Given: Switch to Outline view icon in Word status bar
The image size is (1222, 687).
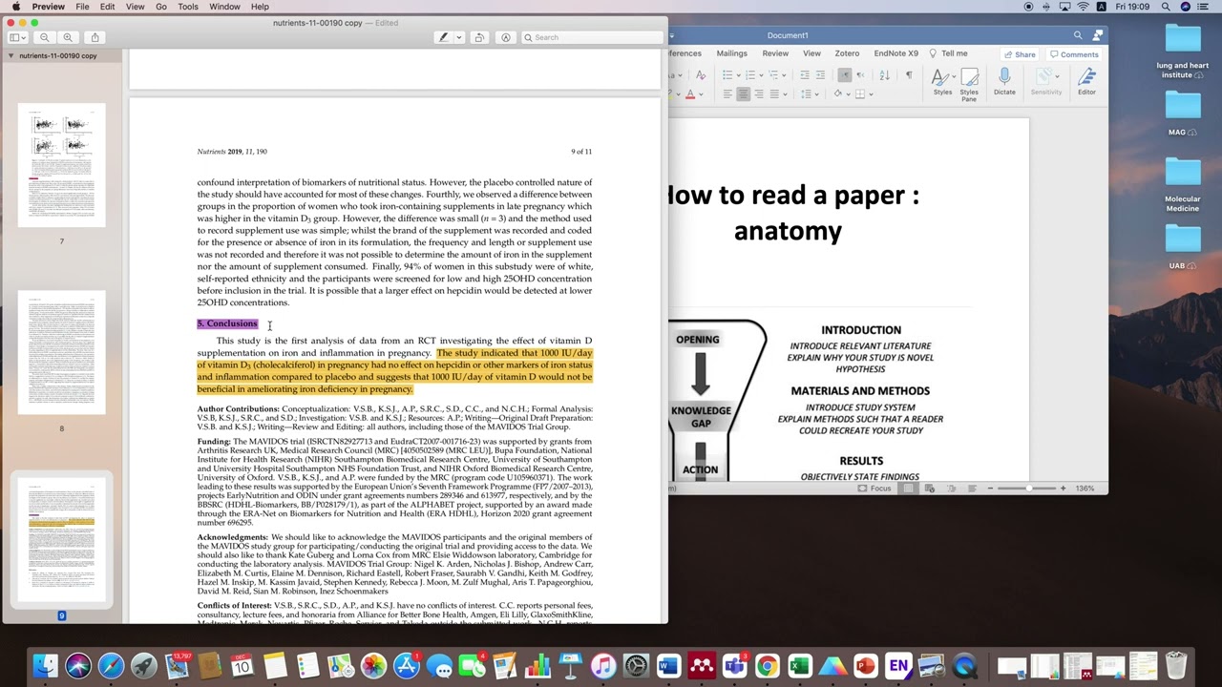Looking at the screenshot, I should click(952, 489).
